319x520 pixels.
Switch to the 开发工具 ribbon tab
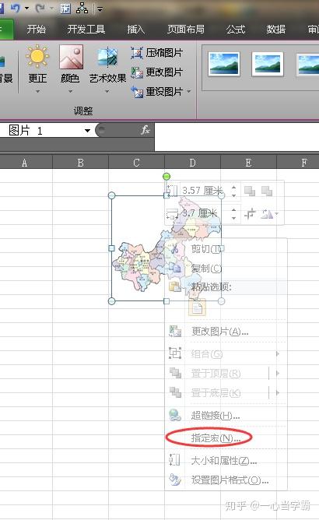pyautogui.click(x=86, y=30)
